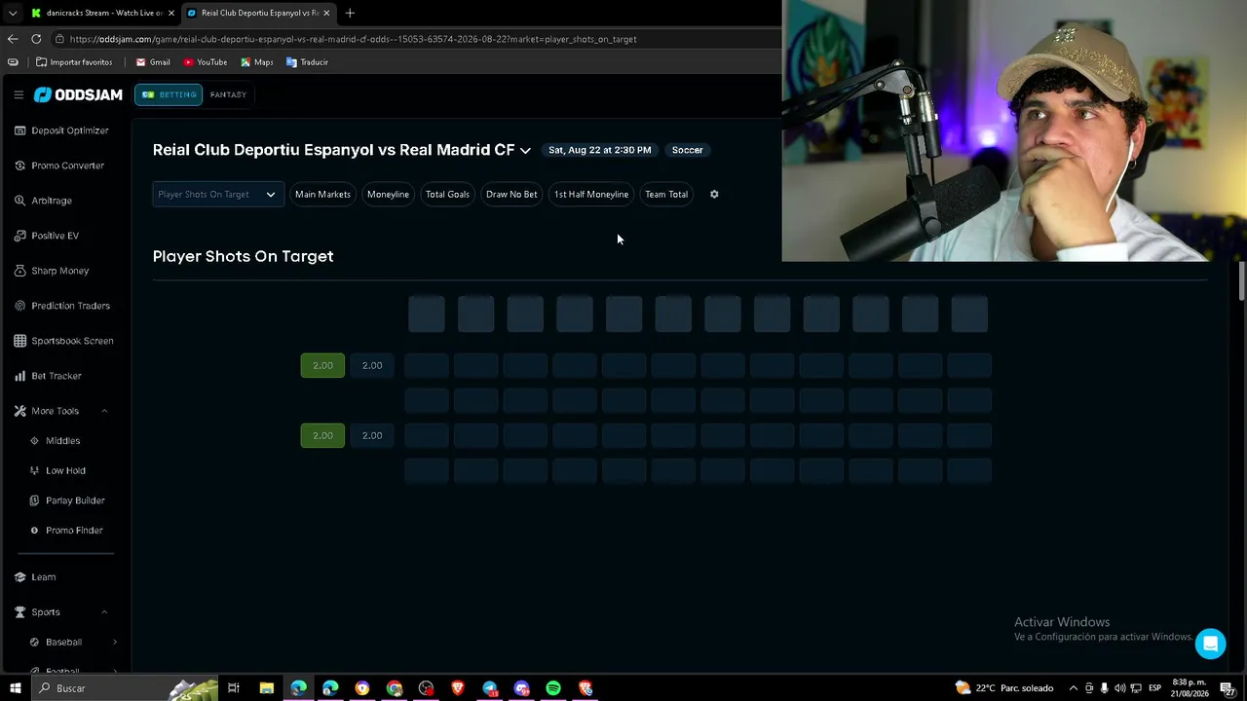Open the Bet Tracker

pyautogui.click(x=48, y=376)
